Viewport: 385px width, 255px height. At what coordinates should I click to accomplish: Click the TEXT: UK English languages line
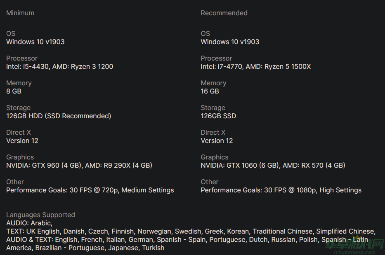point(191,232)
